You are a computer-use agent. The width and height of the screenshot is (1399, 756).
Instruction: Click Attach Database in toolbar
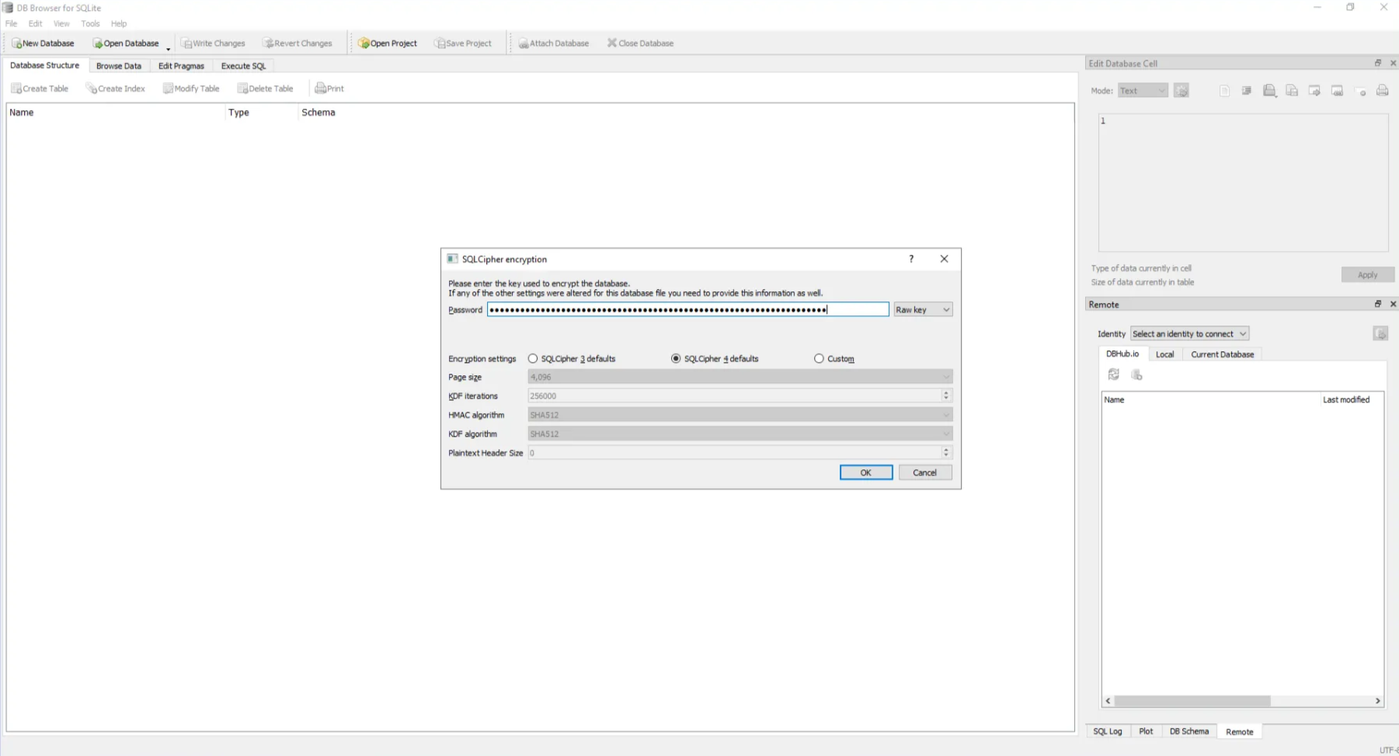tap(554, 44)
